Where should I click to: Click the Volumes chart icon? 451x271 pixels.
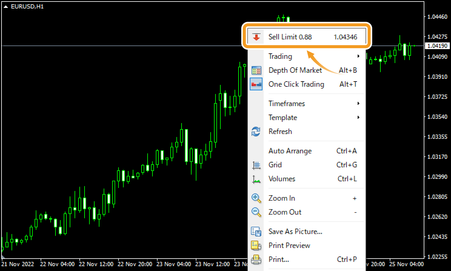(x=256, y=179)
